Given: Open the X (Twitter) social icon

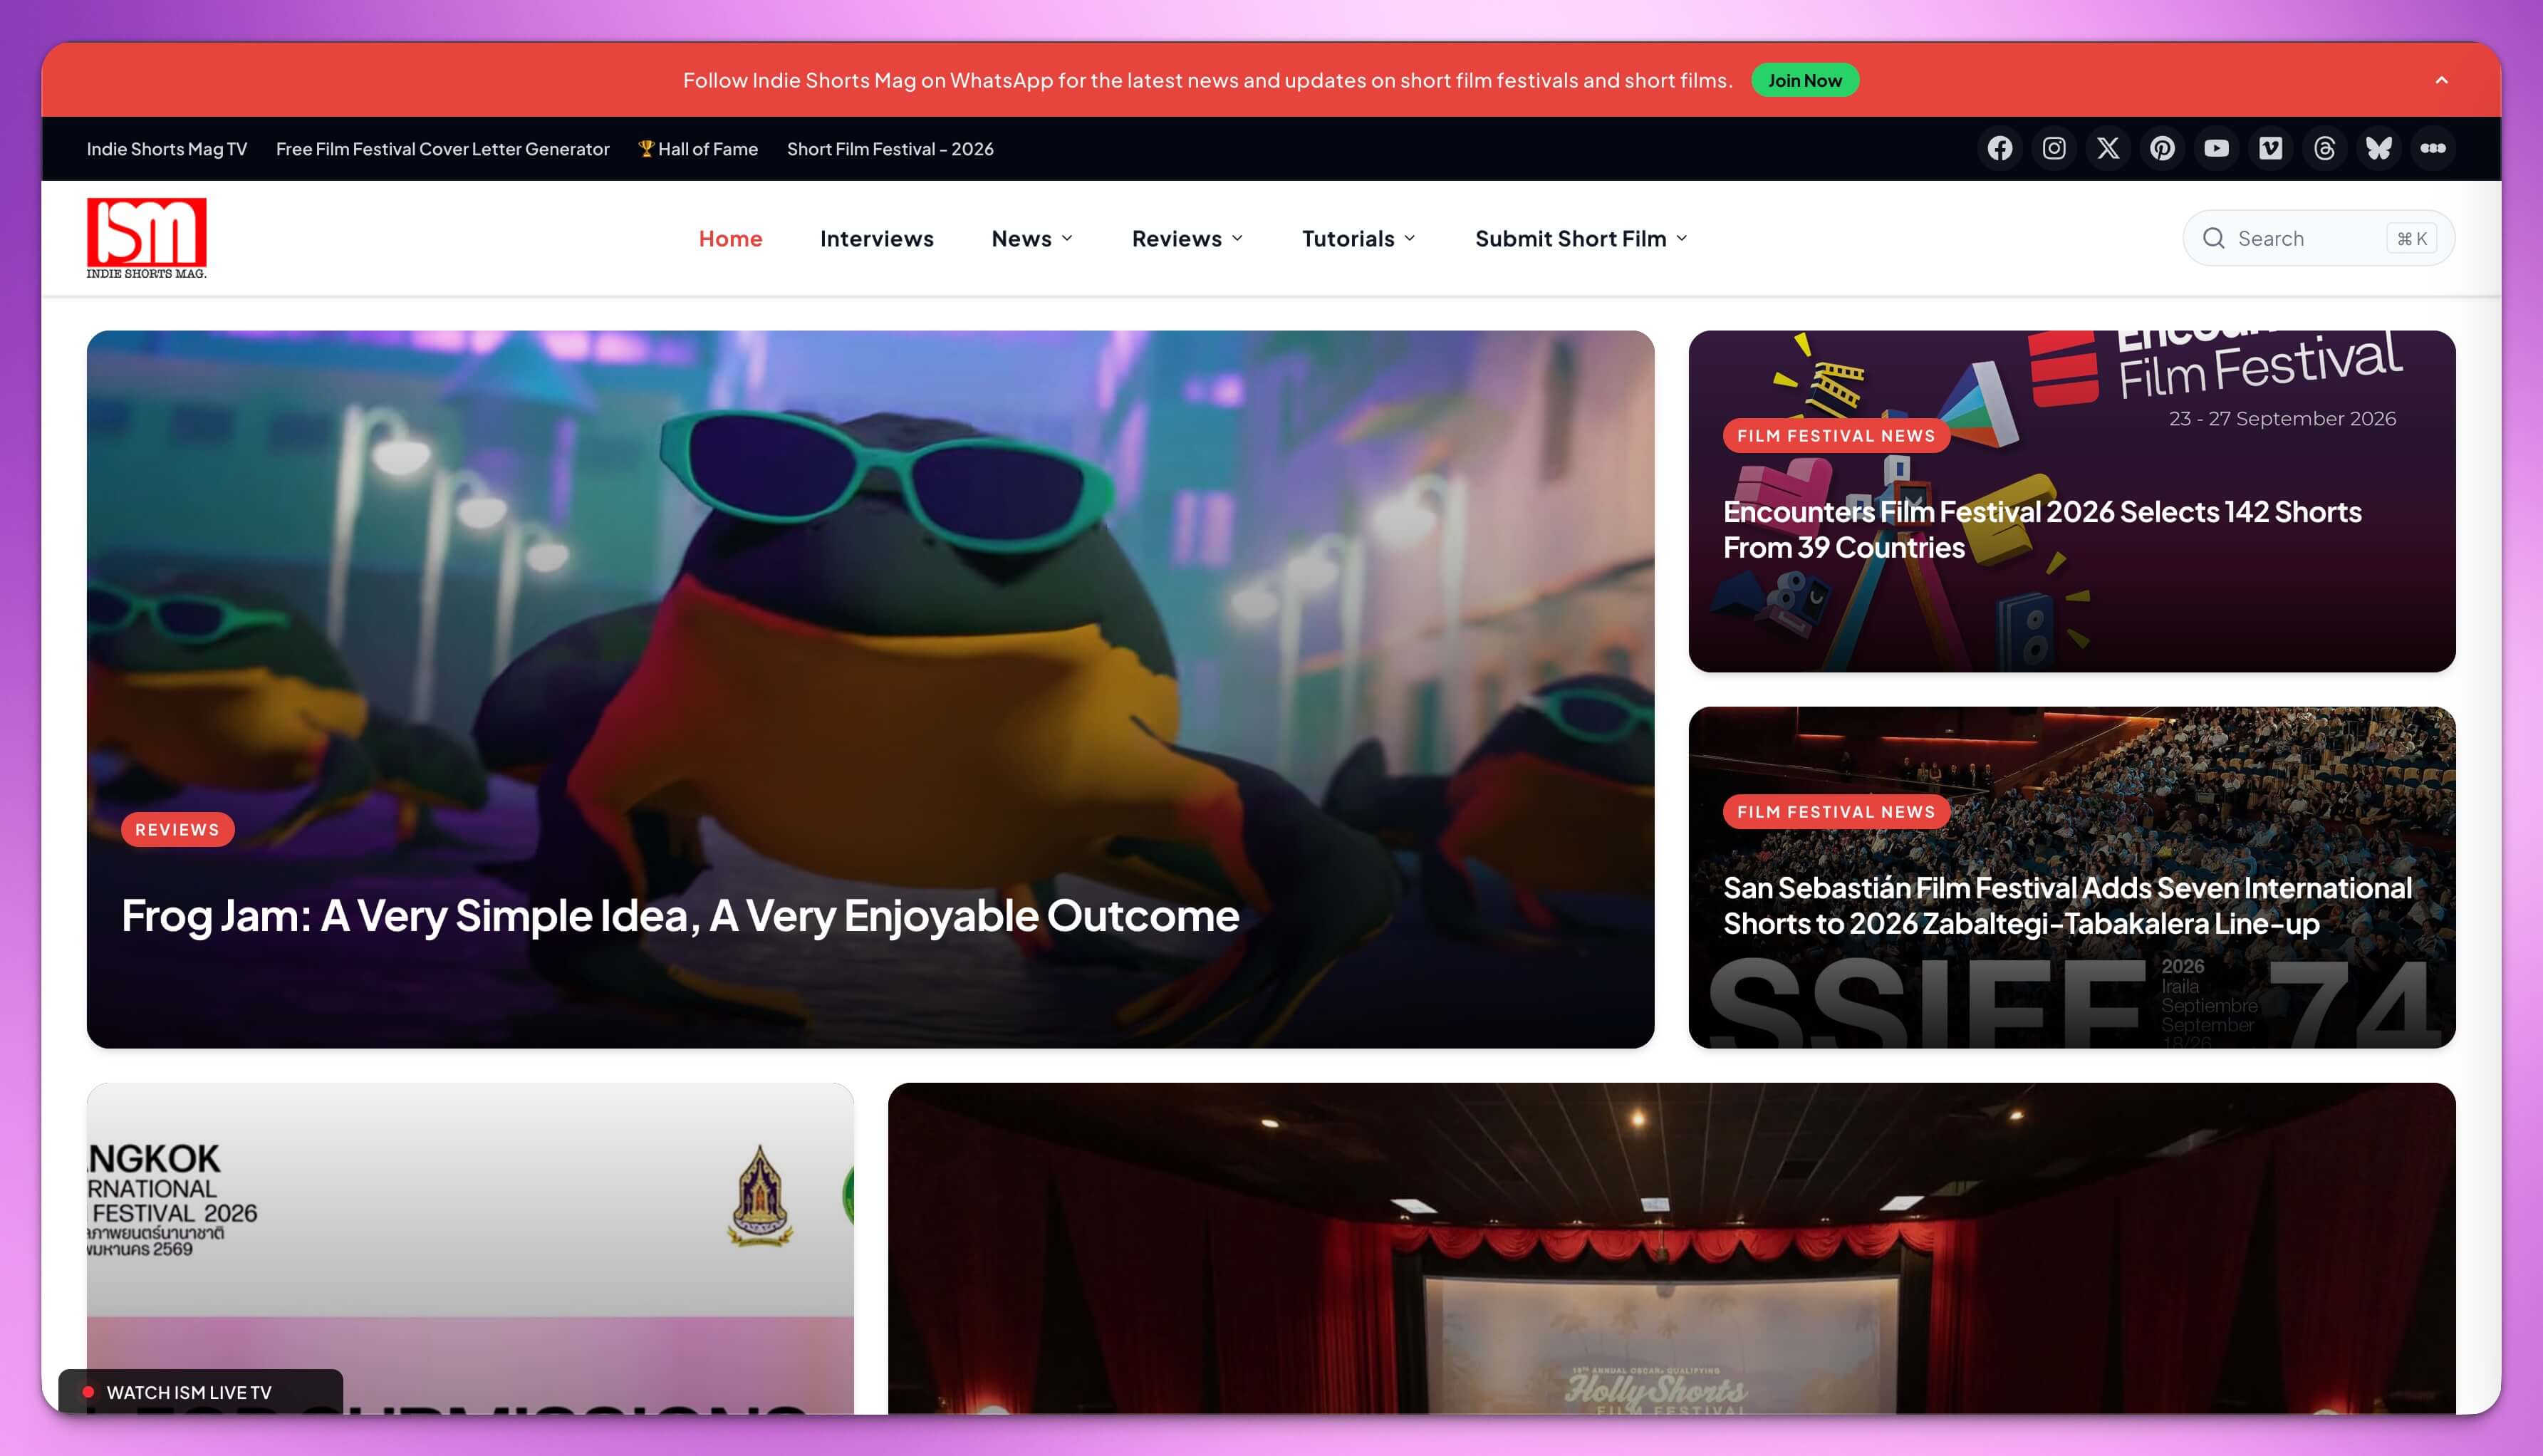Looking at the screenshot, I should click(x=2107, y=149).
